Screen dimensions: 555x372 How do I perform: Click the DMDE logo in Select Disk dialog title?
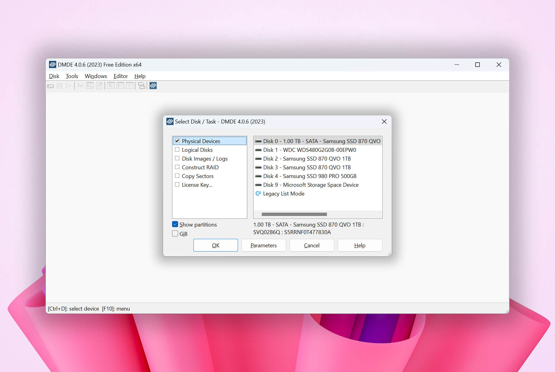170,121
